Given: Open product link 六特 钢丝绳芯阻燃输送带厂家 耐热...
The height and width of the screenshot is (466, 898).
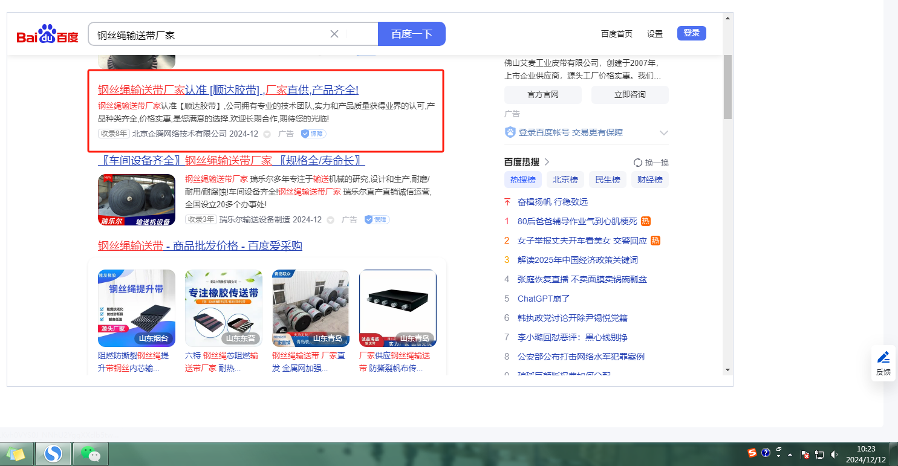Looking at the screenshot, I should [x=221, y=361].
